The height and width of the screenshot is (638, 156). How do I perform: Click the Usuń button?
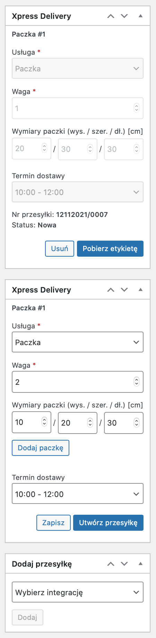60,249
